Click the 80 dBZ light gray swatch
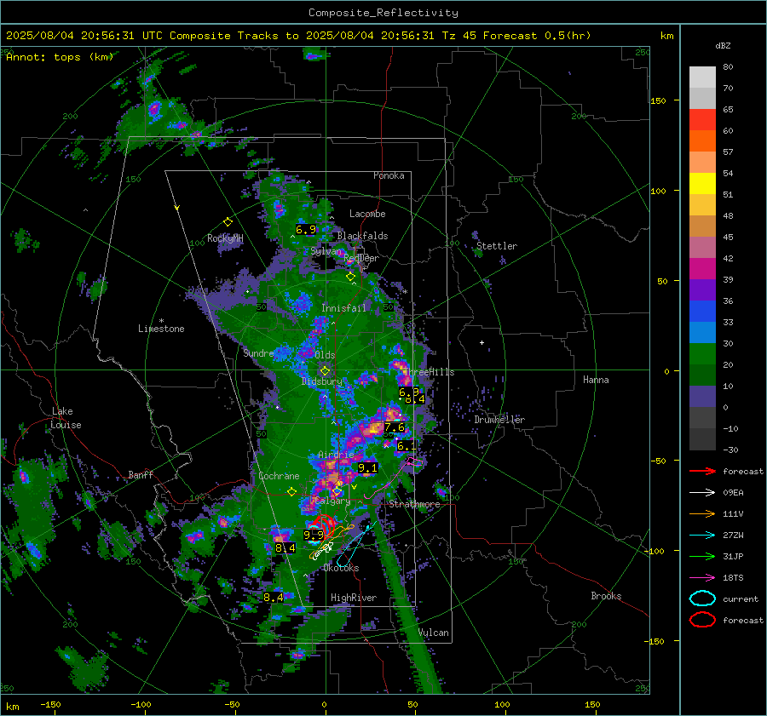Screen dimensions: 767x716 click(702, 77)
